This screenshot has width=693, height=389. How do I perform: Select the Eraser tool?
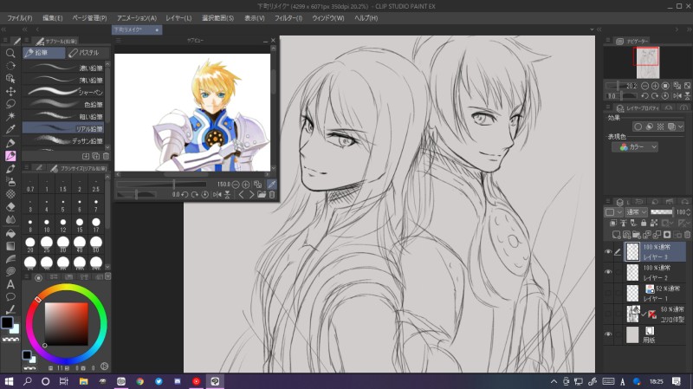(10, 206)
